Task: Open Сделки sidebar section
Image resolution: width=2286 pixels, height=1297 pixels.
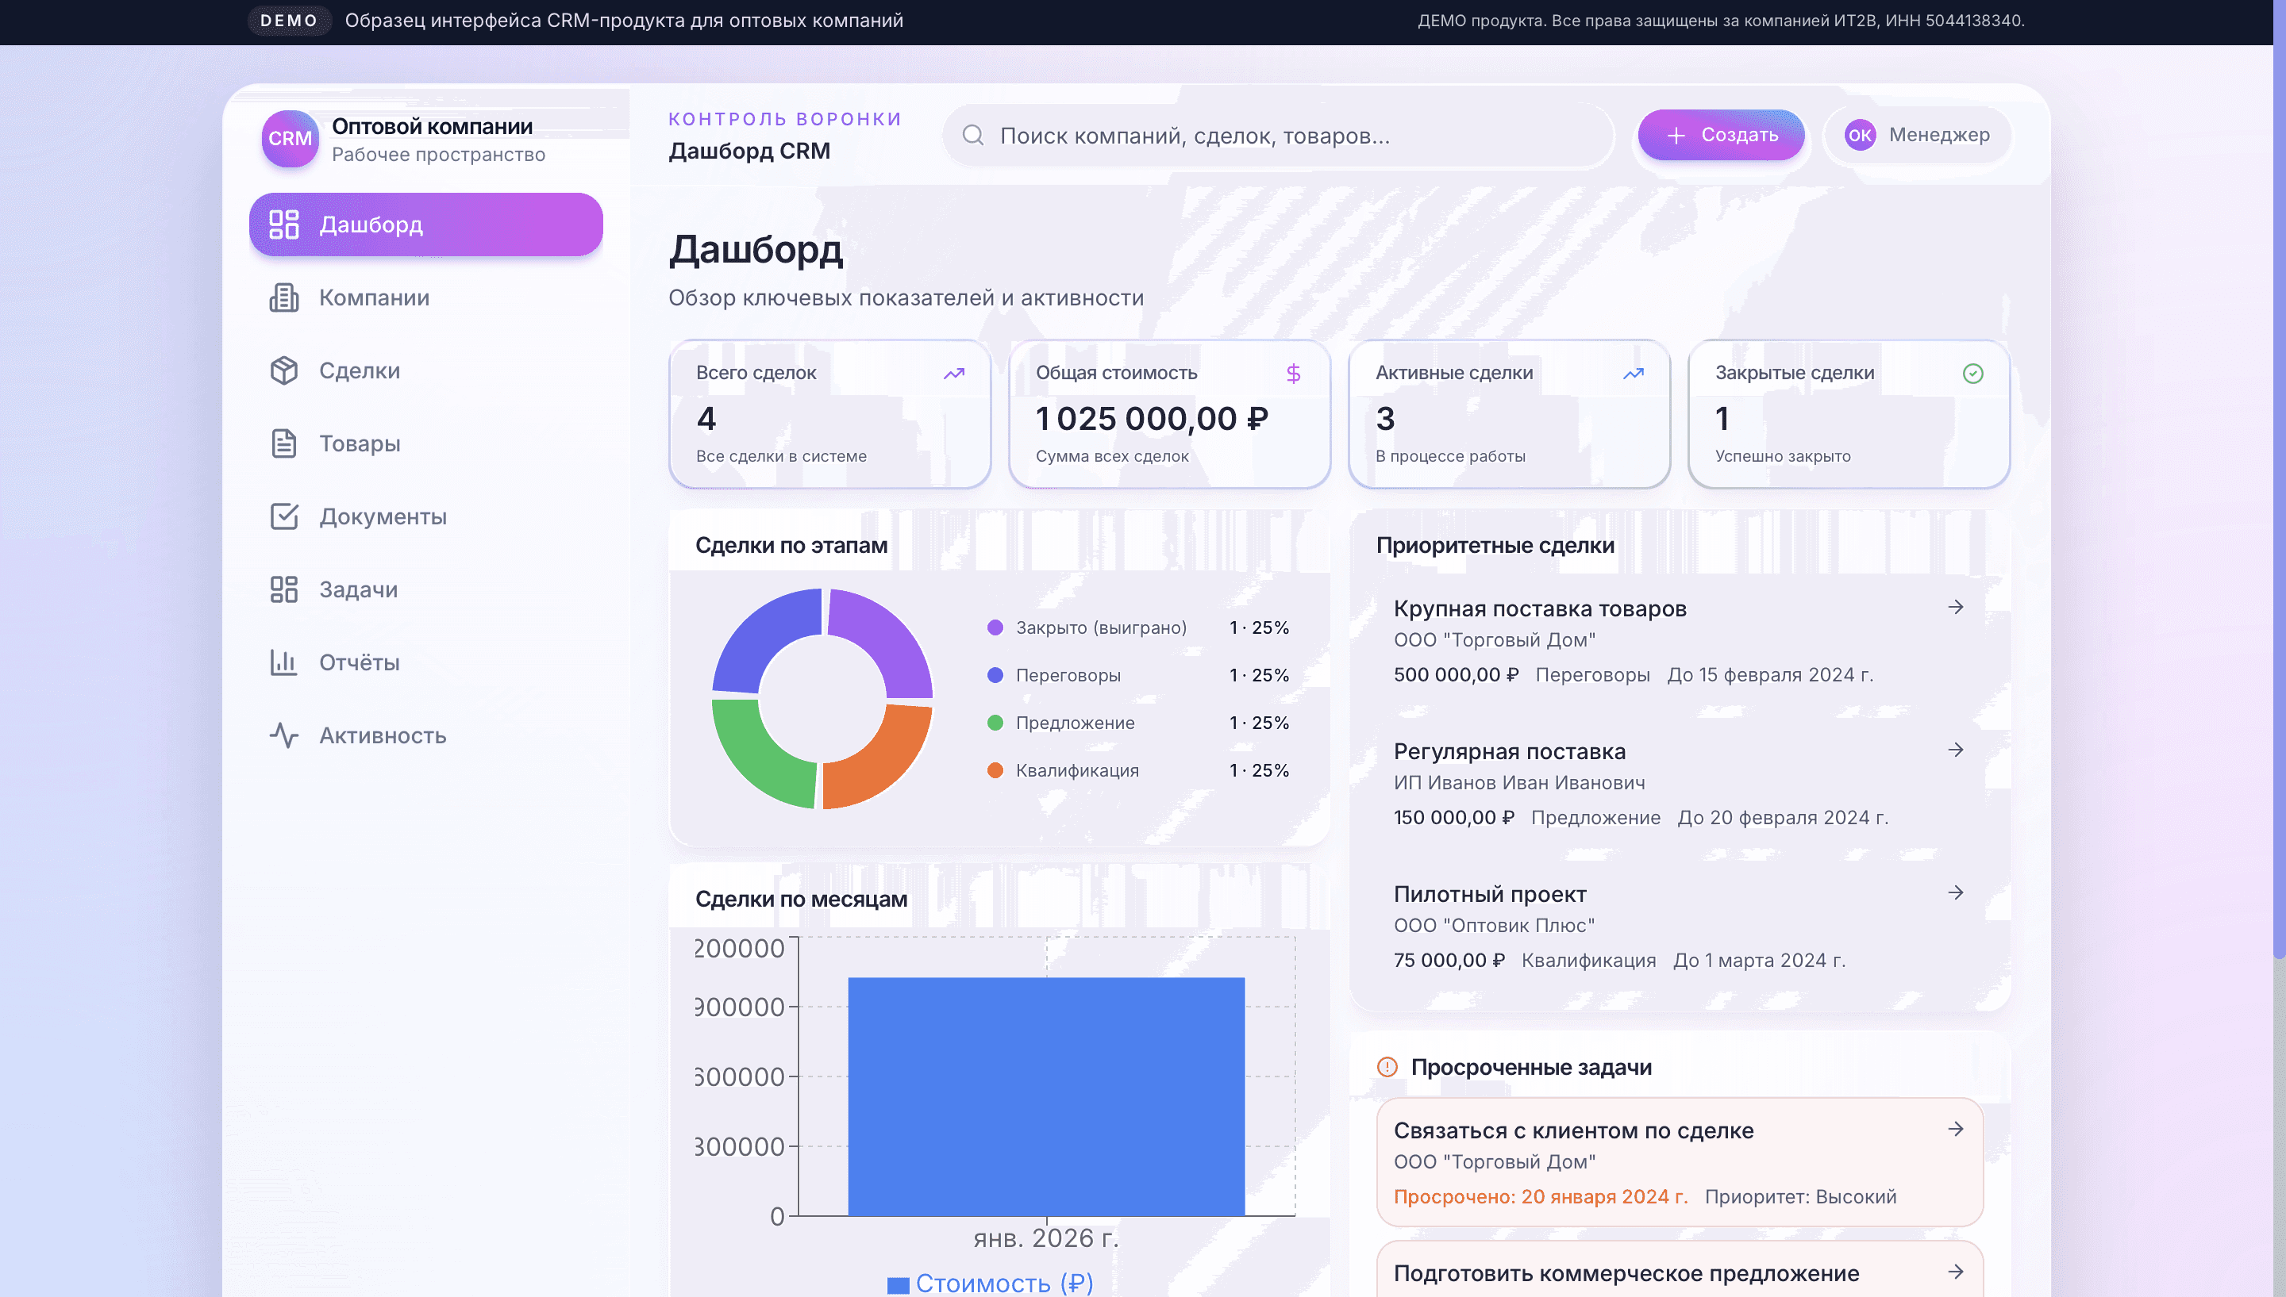Action: (359, 370)
